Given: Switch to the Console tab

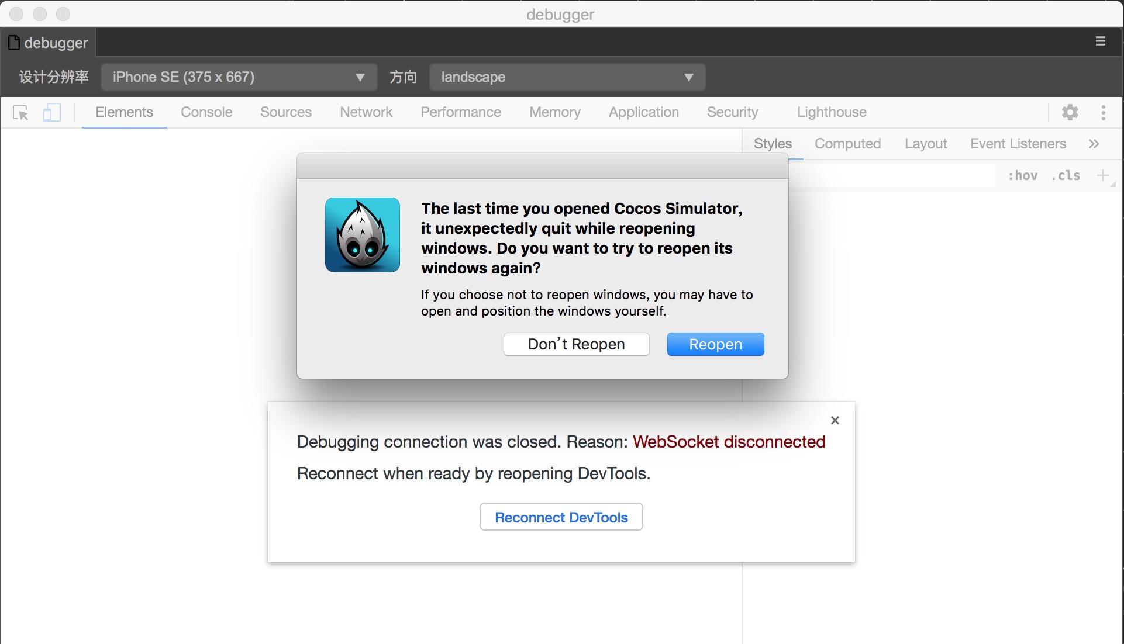Looking at the screenshot, I should 206,112.
